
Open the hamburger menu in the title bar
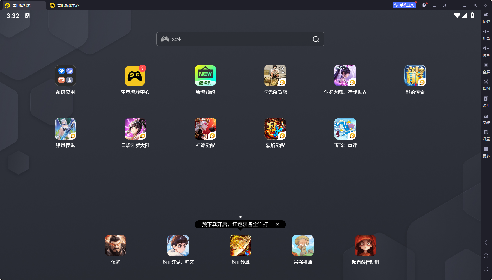(434, 5)
